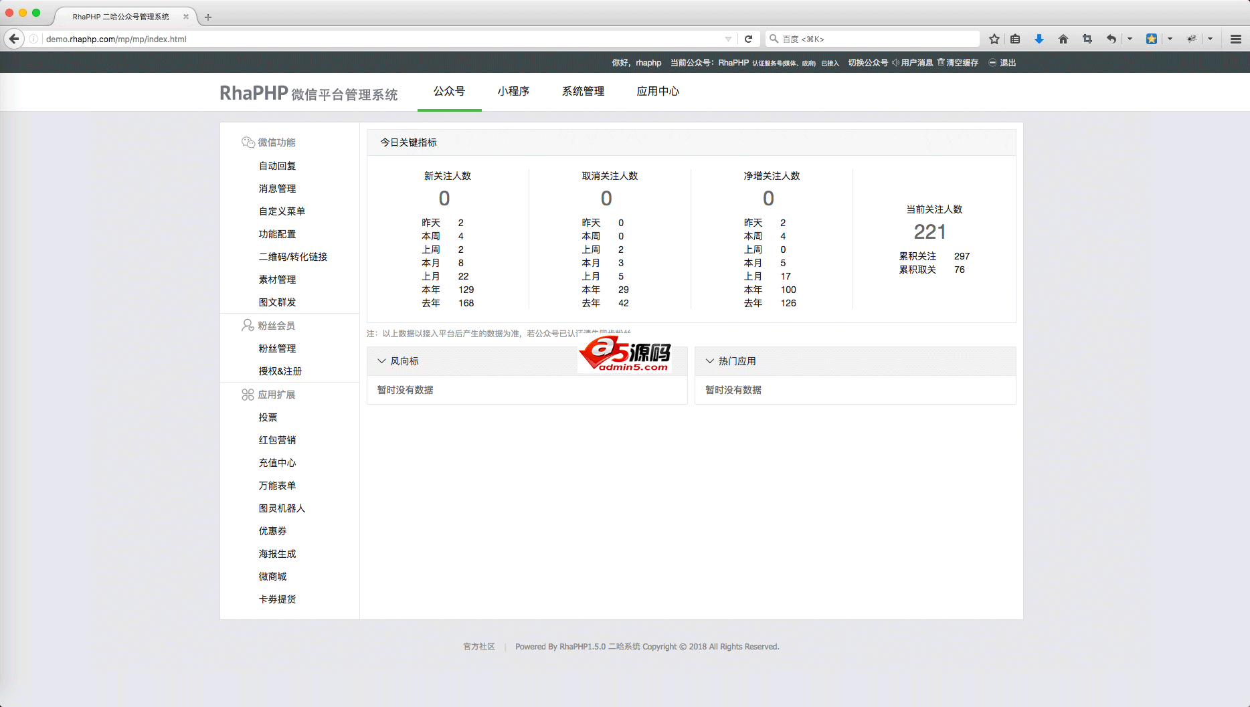Expand dropdown next to undo arrow
1250x707 pixels.
(1130, 39)
